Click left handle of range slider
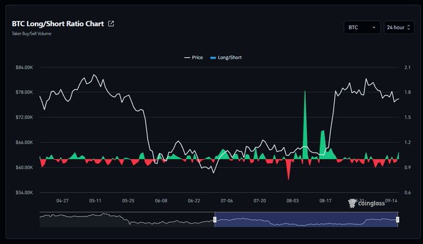 pos(215,220)
